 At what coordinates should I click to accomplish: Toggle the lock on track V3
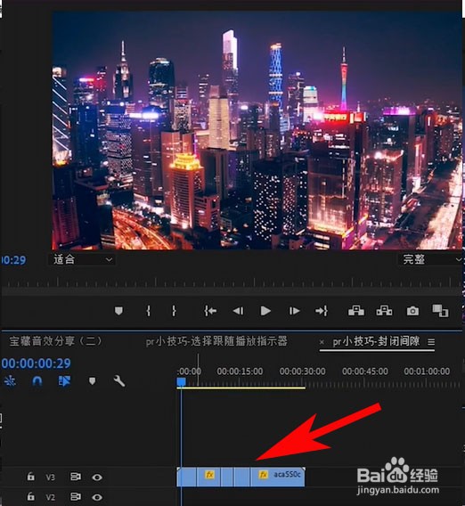(x=30, y=477)
